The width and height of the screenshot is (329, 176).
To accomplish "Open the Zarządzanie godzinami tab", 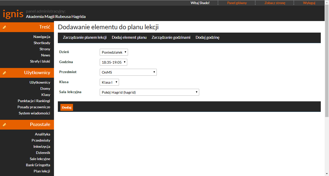I will 171,37.
